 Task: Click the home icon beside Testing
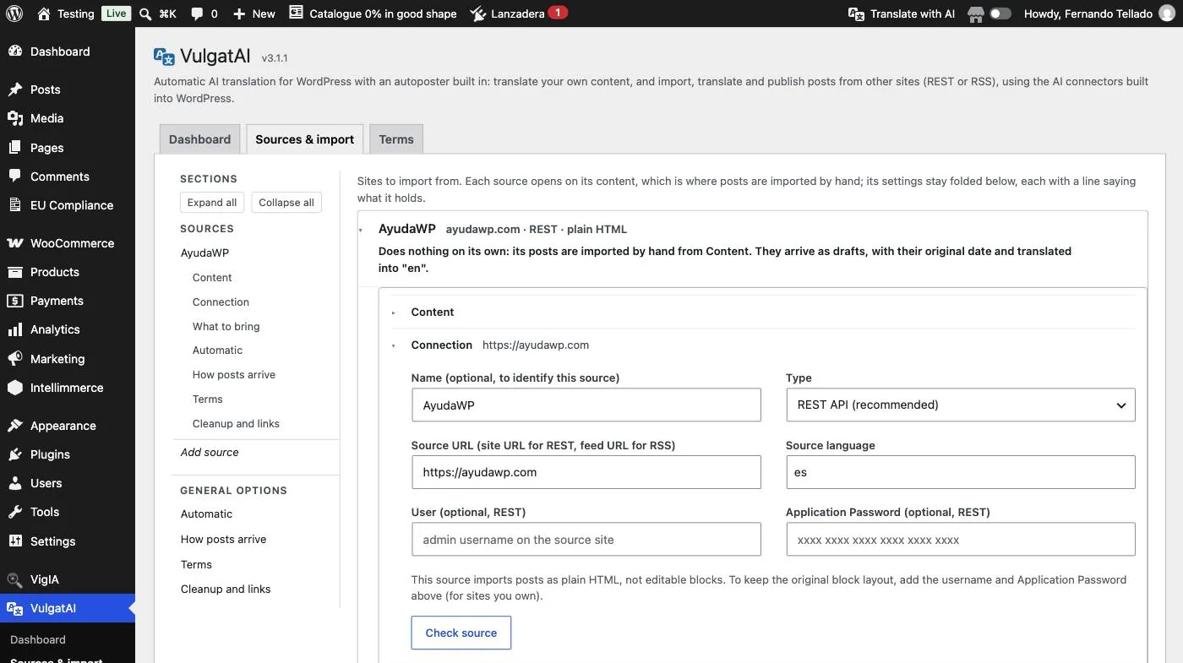(x=44, y=14)
